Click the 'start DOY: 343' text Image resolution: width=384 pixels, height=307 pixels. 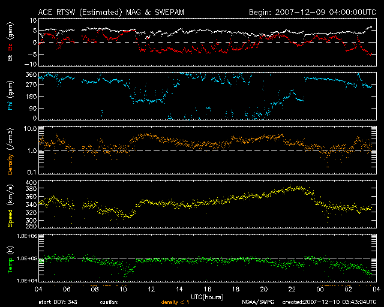[x=58, y=302]
